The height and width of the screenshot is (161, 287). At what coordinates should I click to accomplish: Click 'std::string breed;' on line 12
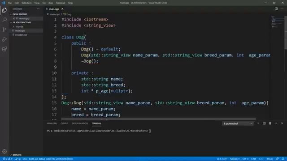coord(103,85)
